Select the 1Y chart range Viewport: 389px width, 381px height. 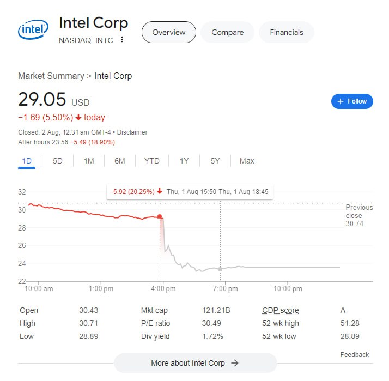(x=184, y=161)
